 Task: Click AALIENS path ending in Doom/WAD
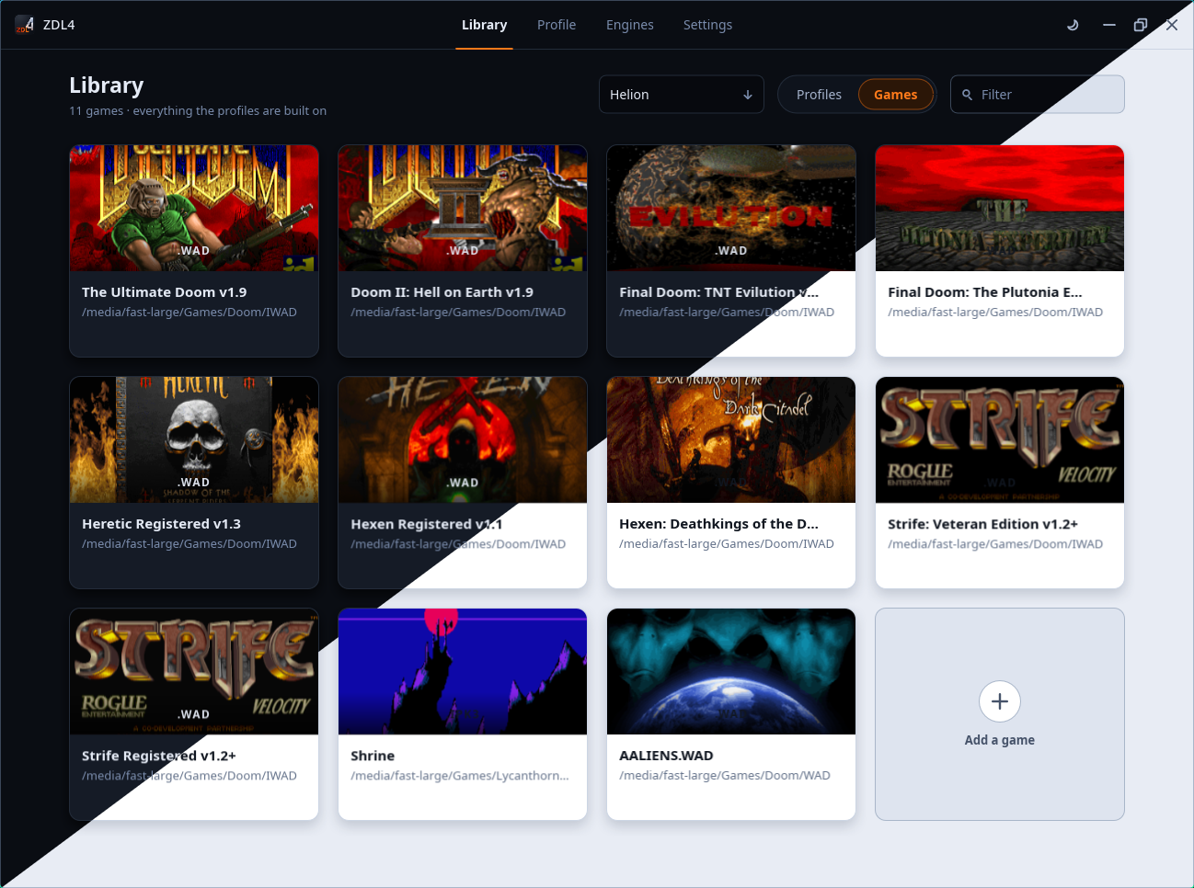[725, 776]
